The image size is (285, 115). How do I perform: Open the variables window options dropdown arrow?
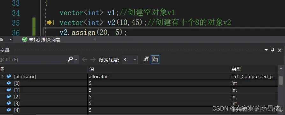coord(266,50)
